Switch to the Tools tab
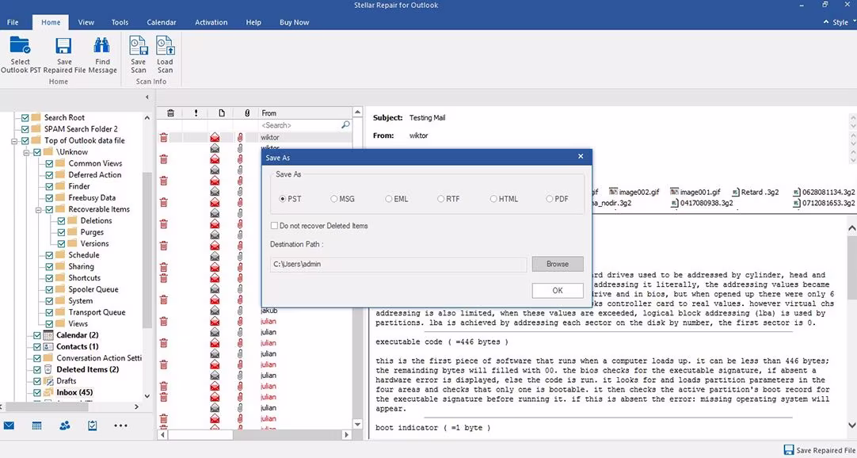This screenshot has height=458, width=857. [120, 22]
